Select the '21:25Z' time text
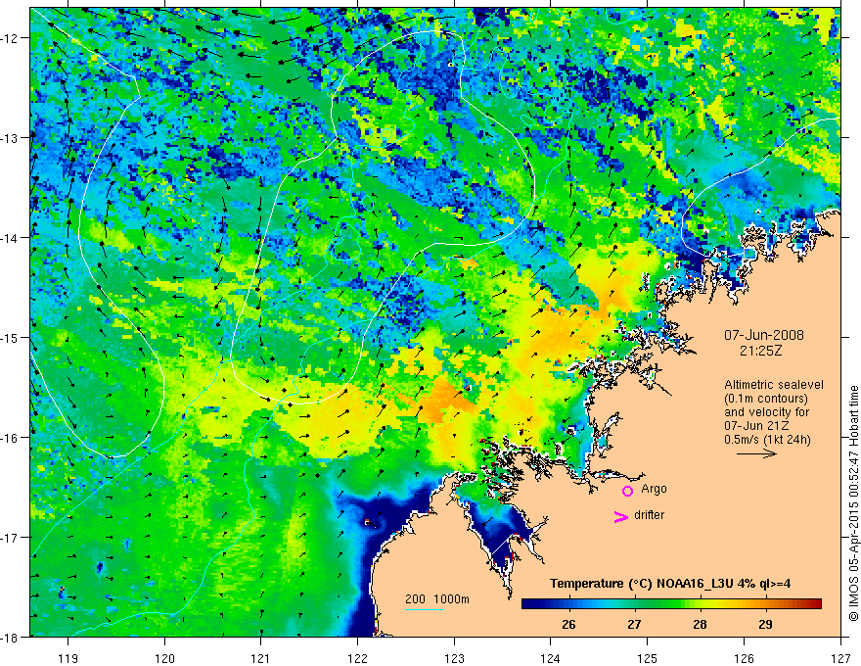861x666 pixels. click(x=760, y=351)
